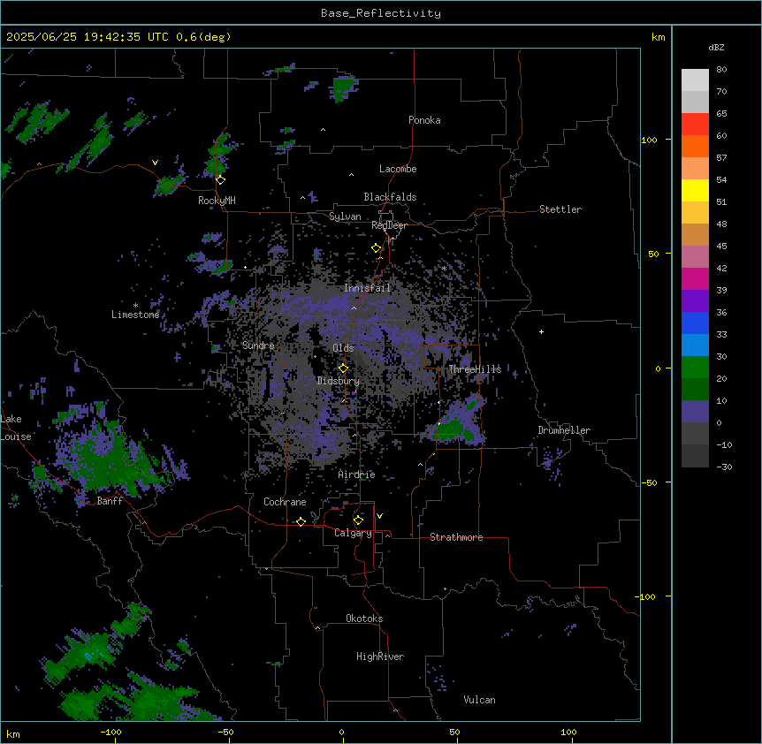This screenshot has width=762, height=744.
Task: Pick the red 60–65 dBZ legend swatch
Action: point(695,125)
